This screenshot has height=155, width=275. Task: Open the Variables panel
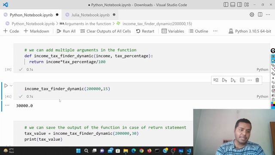point(173,31)
